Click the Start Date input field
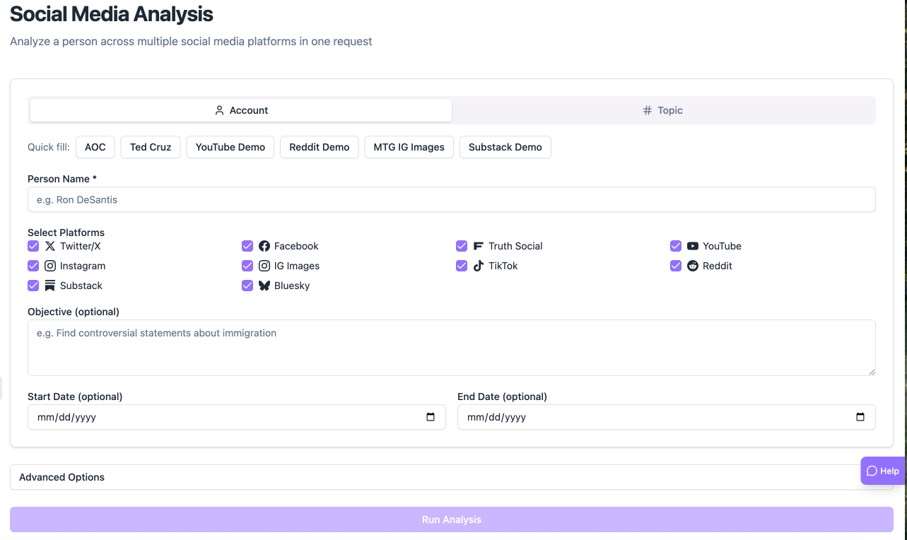This screenshot has height=540, width=907. (237, 417)
